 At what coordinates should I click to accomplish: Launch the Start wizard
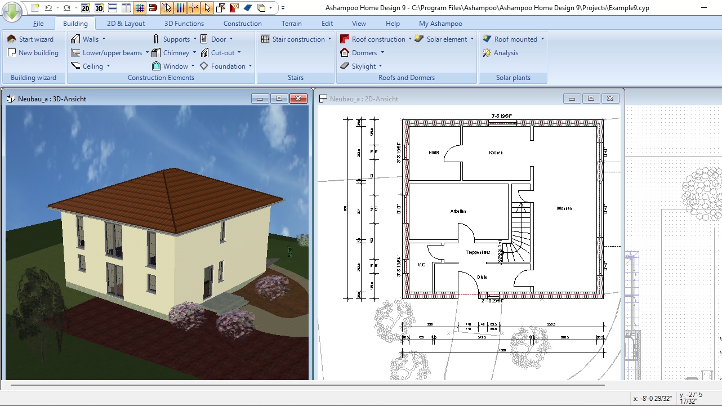pyautogui.click(x=31, y=39)
